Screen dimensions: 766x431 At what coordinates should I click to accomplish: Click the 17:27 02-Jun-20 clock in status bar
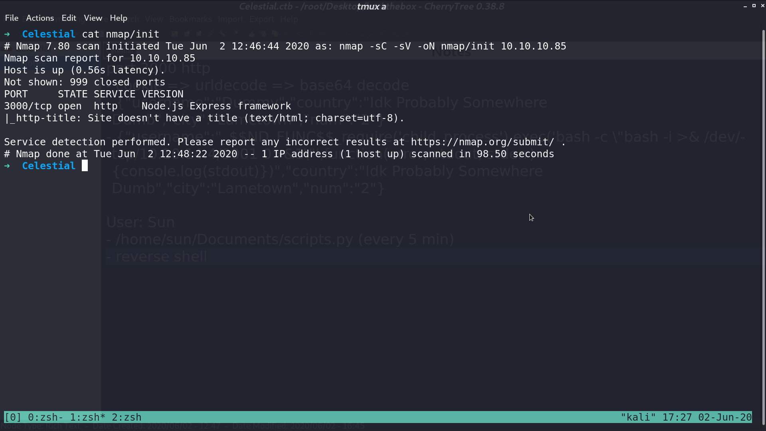point(707,417)
